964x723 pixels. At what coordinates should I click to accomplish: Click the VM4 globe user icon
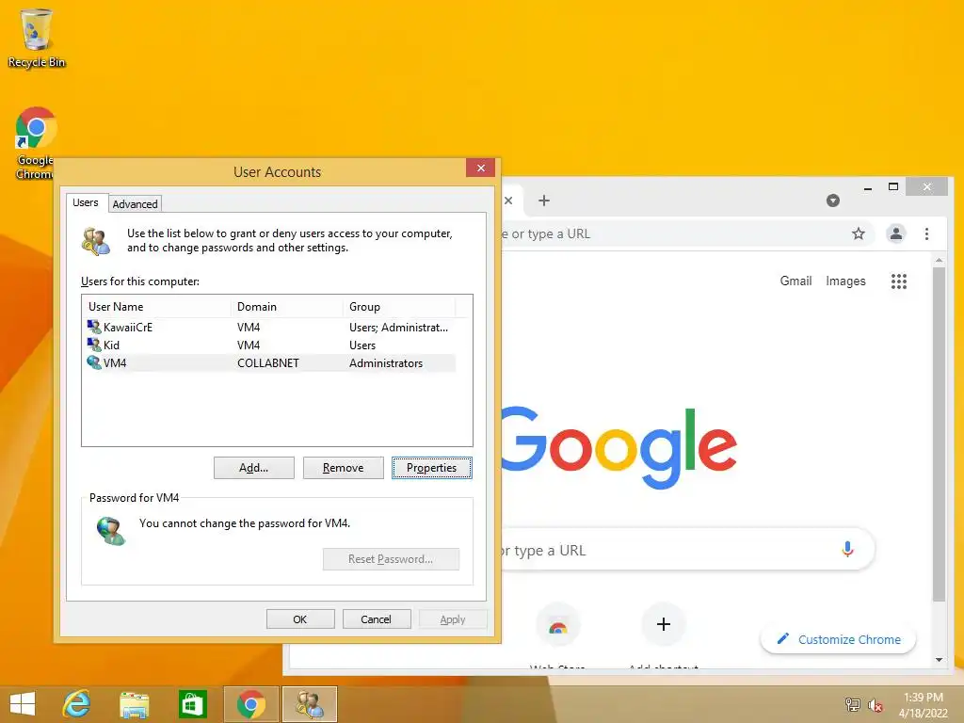[x=94, y=362]
